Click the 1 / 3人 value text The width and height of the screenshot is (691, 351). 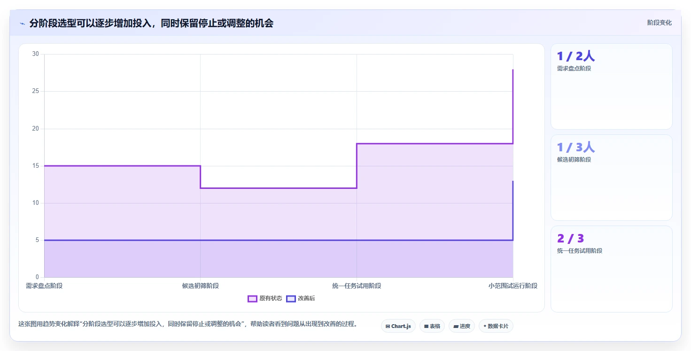[x=576, y=148]
